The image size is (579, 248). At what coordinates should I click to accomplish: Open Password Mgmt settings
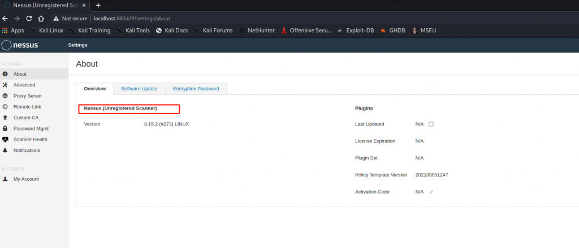(34, 128)
